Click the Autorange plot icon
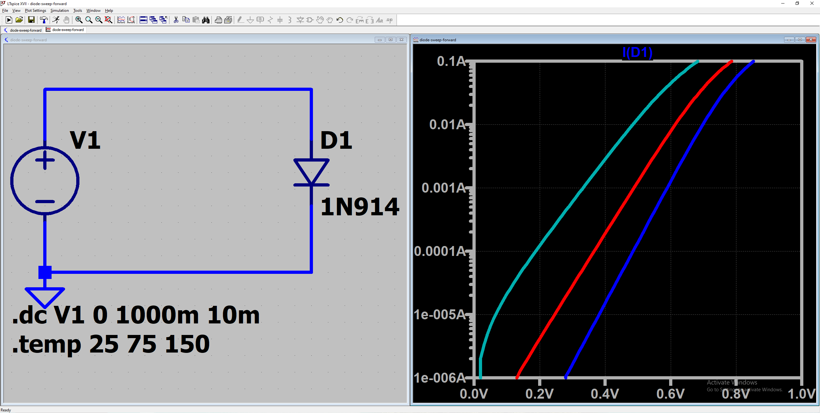Screen dimensions: 820x413 click(131, 20)
